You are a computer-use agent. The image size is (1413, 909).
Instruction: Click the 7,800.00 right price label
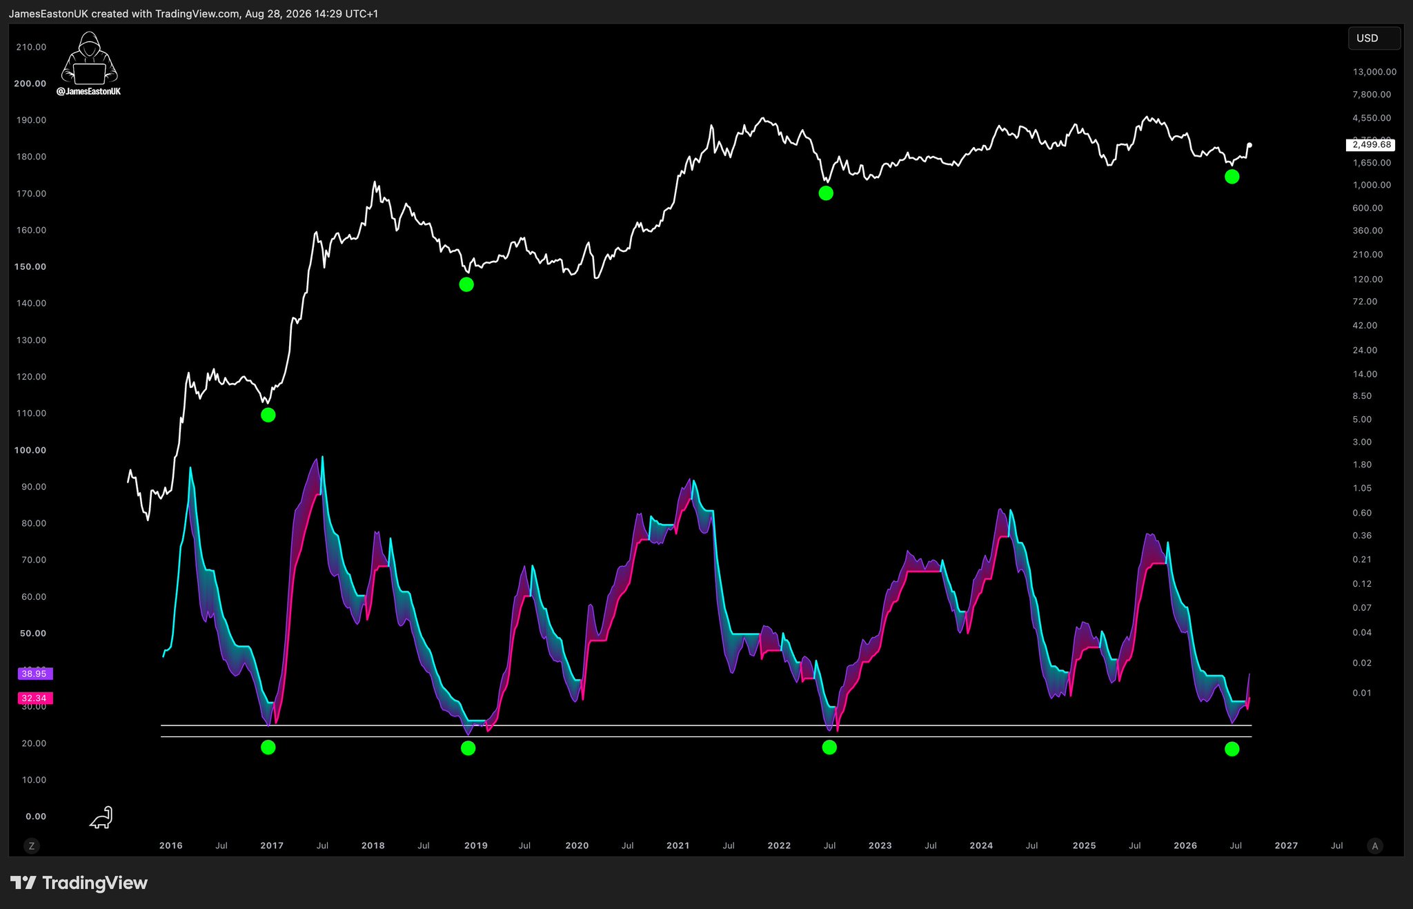(1372, 95)
